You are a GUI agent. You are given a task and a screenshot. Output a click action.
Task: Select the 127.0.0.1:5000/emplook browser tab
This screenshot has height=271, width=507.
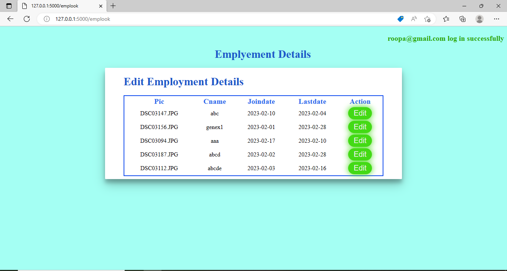coord(56,6)
